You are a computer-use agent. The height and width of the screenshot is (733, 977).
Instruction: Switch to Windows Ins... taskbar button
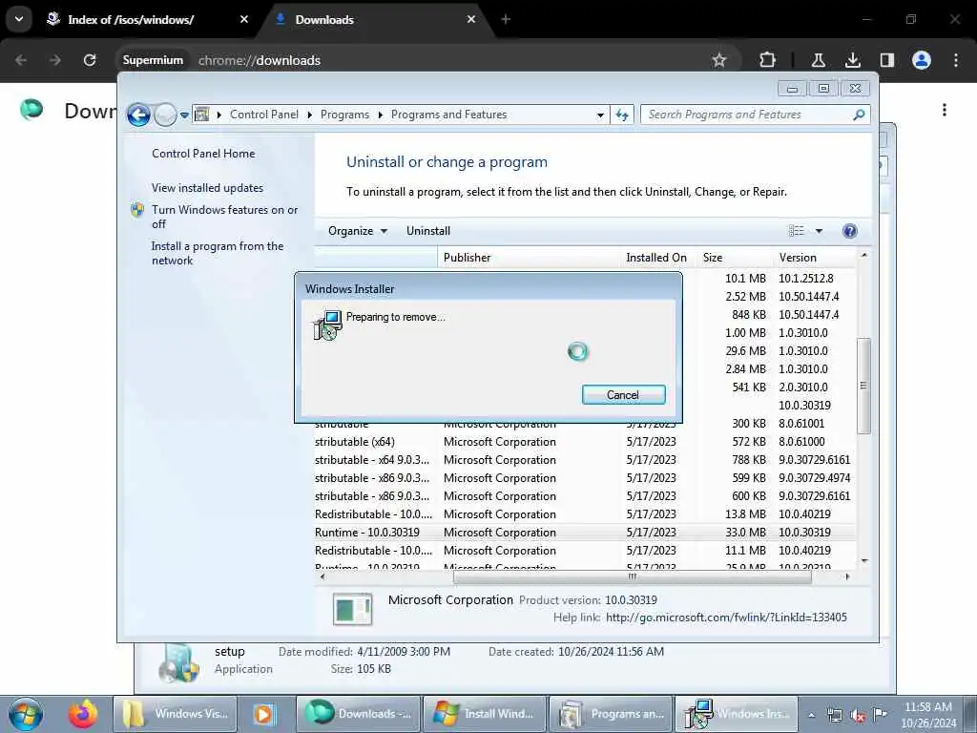click(x=738, y=714)
